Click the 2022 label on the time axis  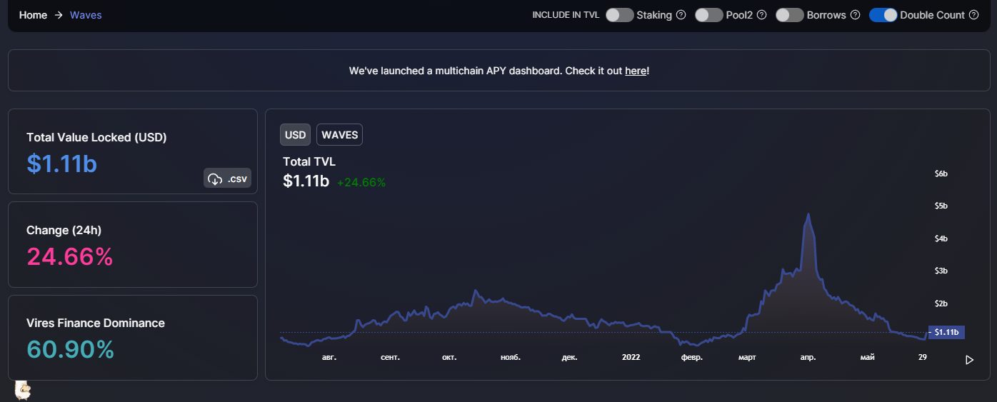click(631, 357)
